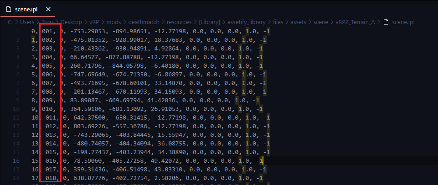Image resolution: width=438 pixels, height=185 pixels.
Task: Select the mods breadcrumb folder
Action: [113, 22]
